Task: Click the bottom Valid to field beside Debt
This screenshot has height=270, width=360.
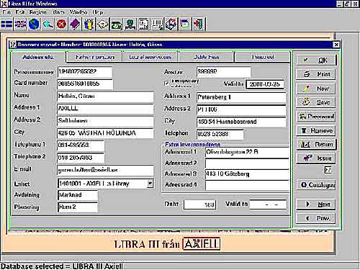Action: [x=268, y=204]
